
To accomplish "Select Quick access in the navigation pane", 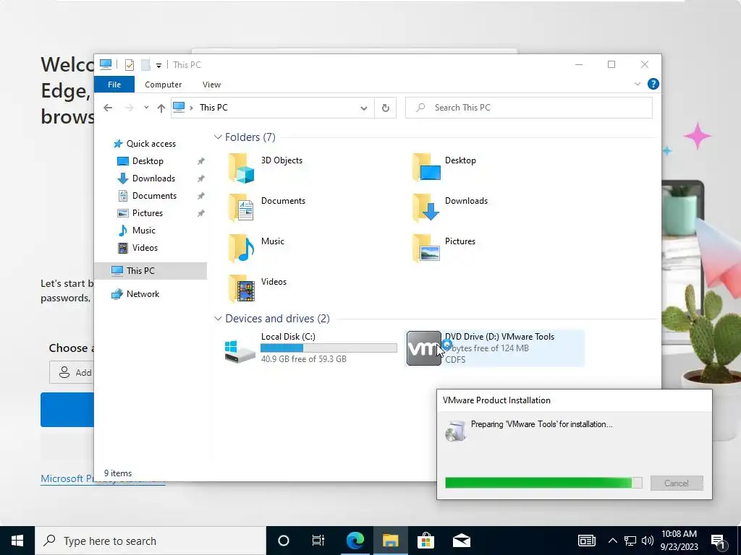I will pyautogui.click(x=151, y=144).
